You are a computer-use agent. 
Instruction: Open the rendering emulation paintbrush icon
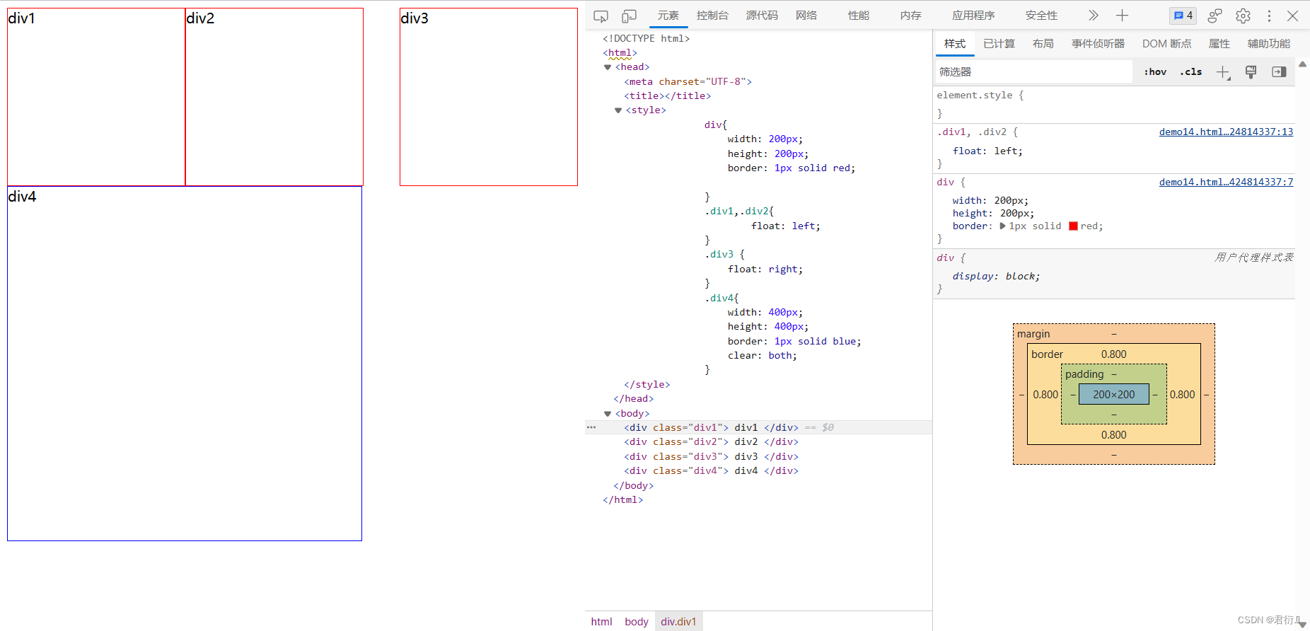[1251, 72]
